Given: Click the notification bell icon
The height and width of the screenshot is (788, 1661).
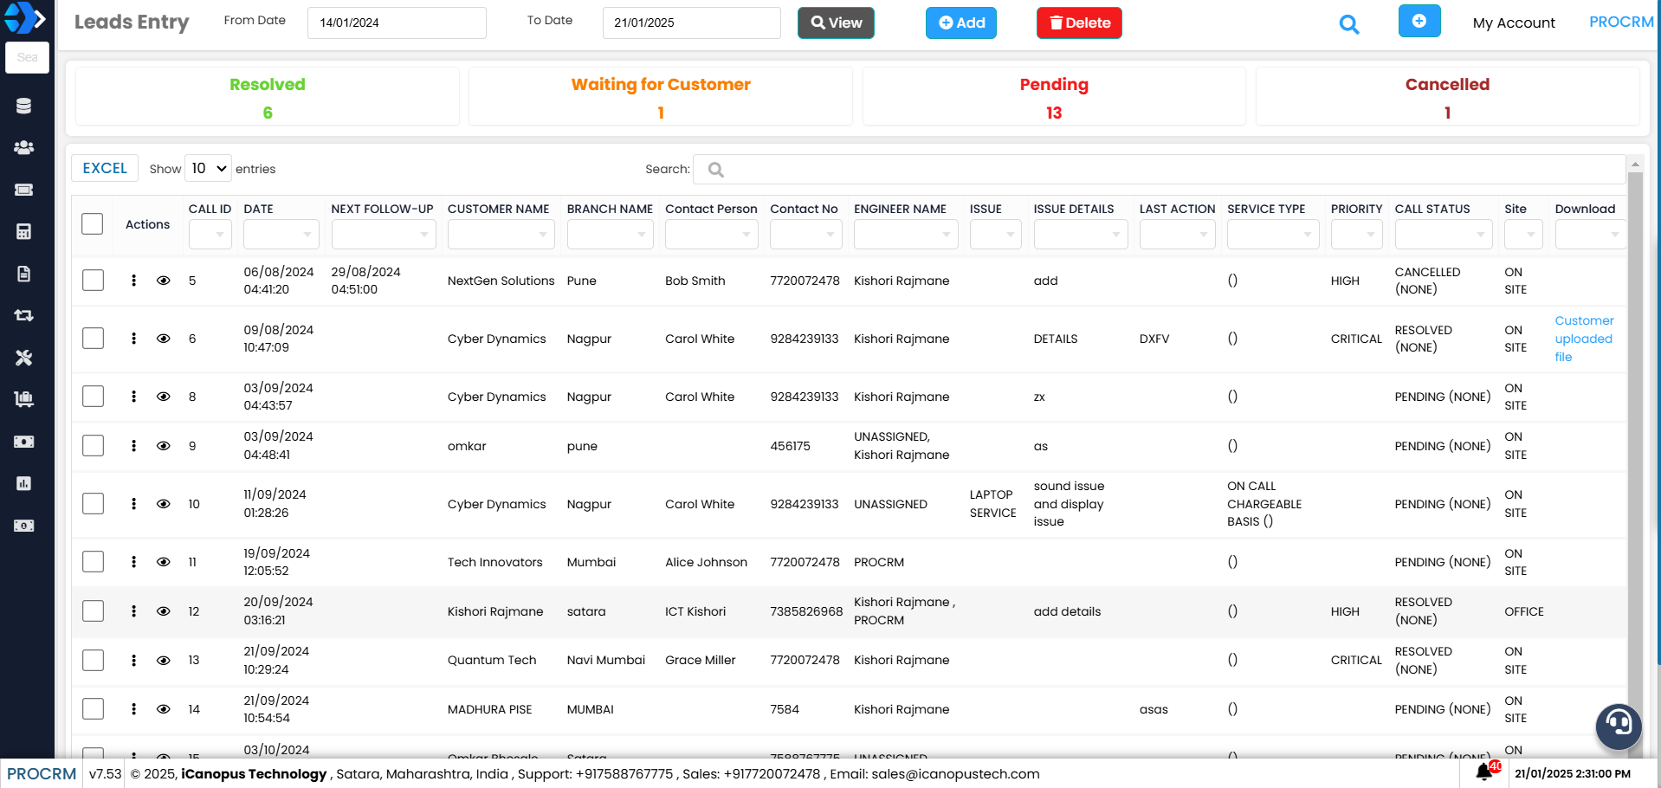Looking at the screenshot, I should click(1484, 771).
